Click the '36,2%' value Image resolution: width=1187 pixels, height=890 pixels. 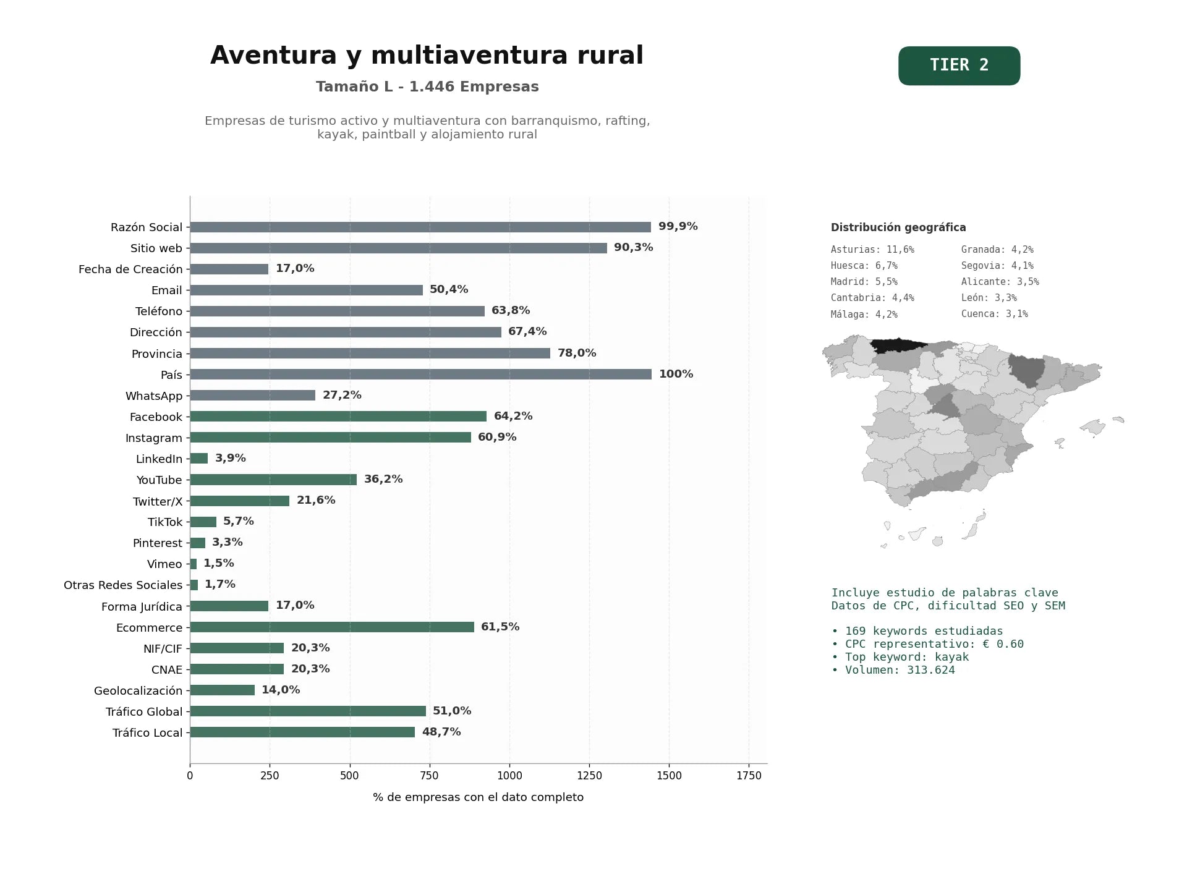coord(383,479)
